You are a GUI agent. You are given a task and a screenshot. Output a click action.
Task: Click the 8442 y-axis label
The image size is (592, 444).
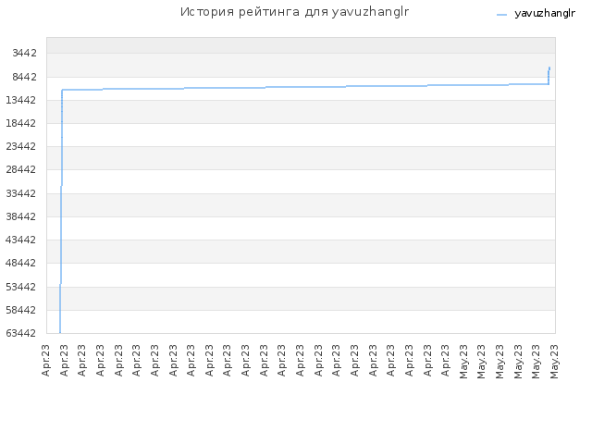coord(25,77)
